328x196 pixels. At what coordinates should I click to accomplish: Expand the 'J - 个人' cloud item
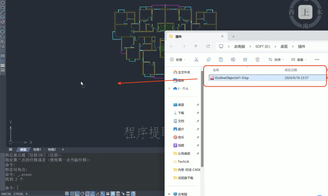click(169, 89)
